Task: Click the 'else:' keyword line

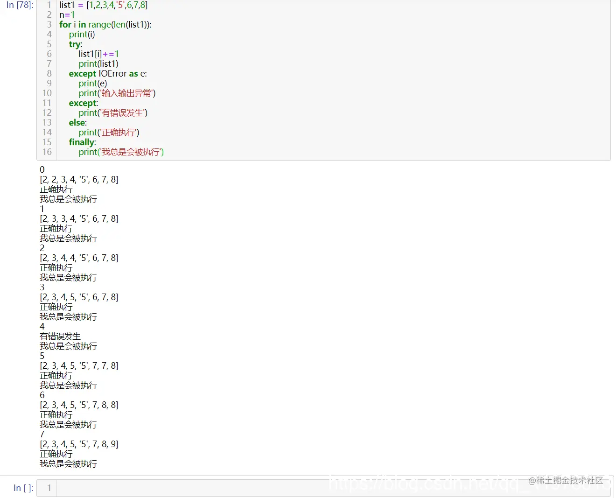Action: click(x=78, y=123)
